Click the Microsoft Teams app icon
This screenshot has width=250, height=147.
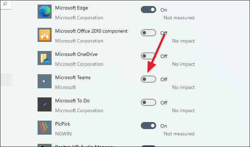pyautogui.click(x=45, y=81)
